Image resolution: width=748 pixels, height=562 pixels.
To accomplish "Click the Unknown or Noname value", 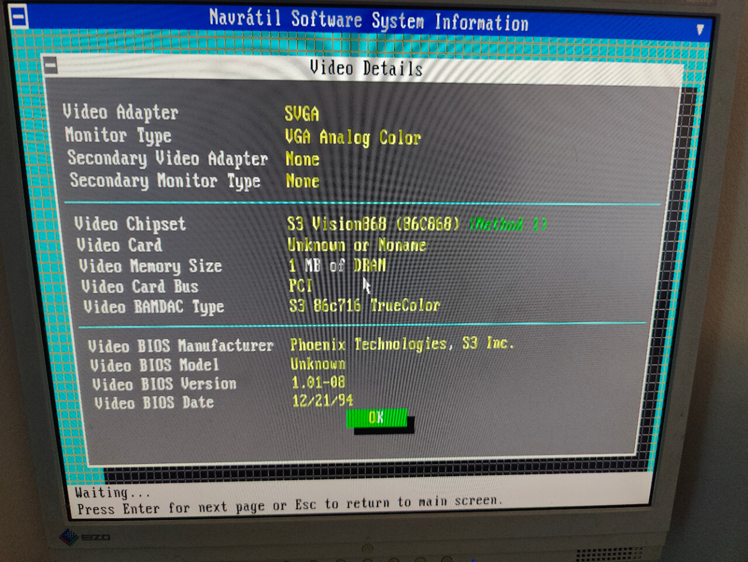I will pyautogui.click(x=357, y=245).
